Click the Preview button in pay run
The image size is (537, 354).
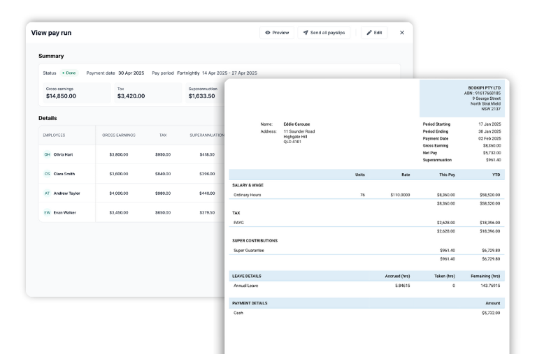[x=277, y=33]
